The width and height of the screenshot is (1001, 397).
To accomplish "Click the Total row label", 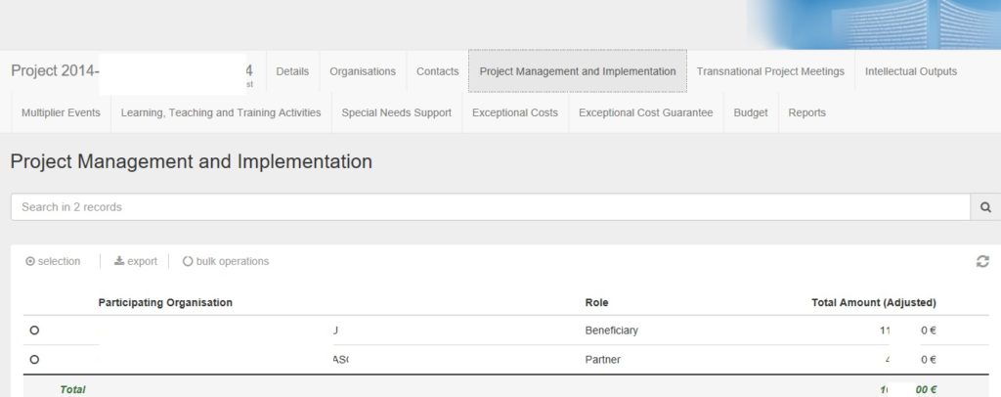I will (x=72, y=389).
